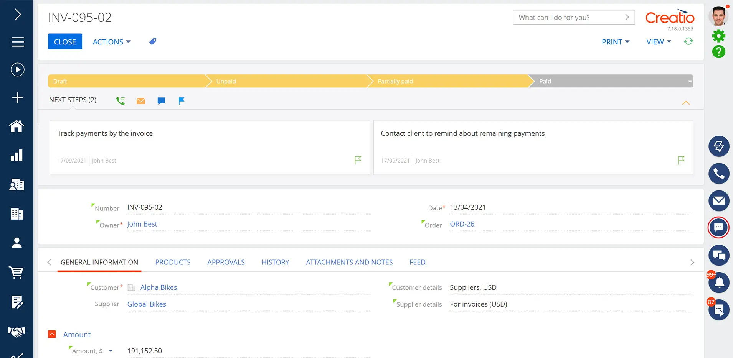Click the green call icon in Next Steps
Screen dimensions: 733x358
point(121,101)
